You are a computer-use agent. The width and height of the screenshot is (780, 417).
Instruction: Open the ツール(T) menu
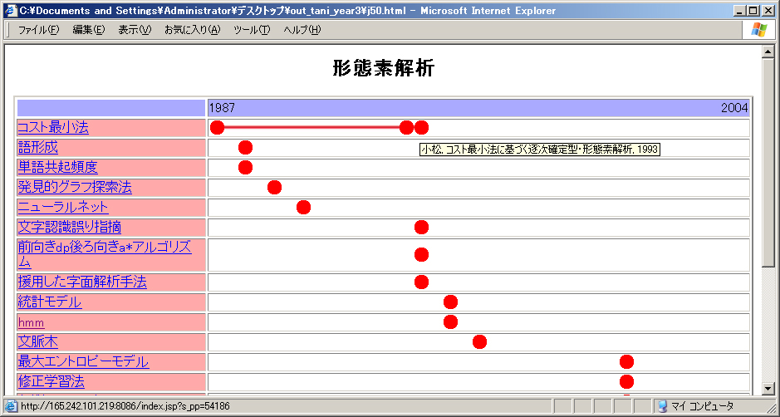click(x=252, y=30)
